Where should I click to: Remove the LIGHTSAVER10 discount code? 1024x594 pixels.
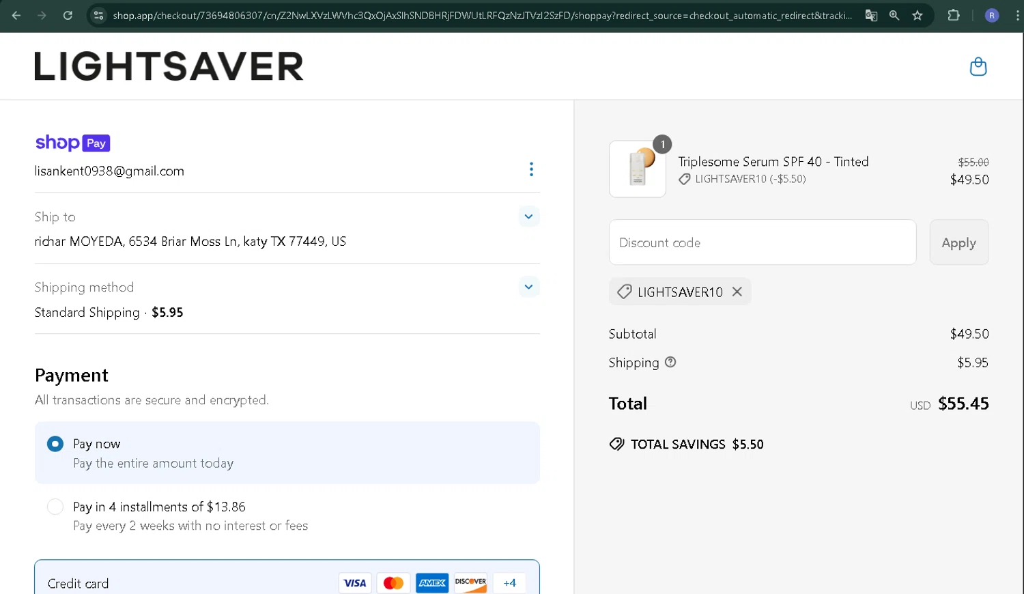[x=737, y=292]
